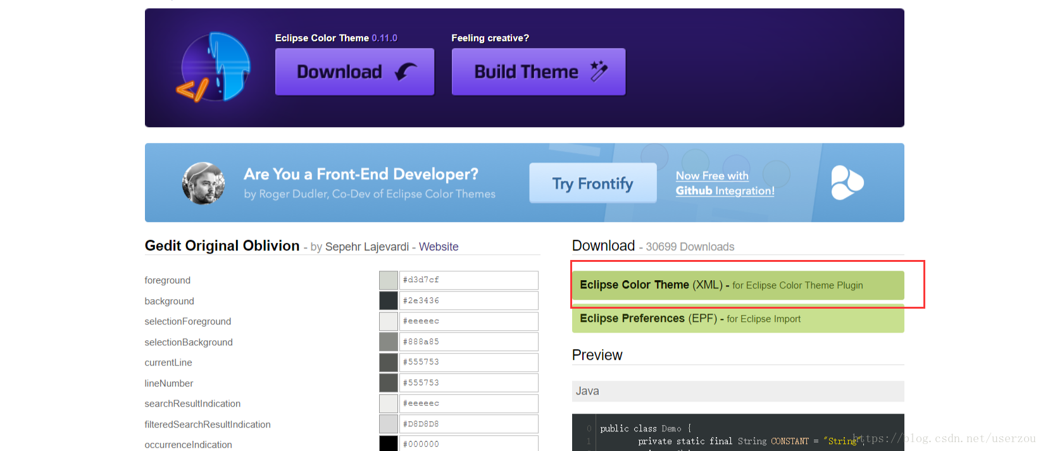1043x451 pixels.
Task: Click the 'currentLine' label
Action: [x=168, y=362]
